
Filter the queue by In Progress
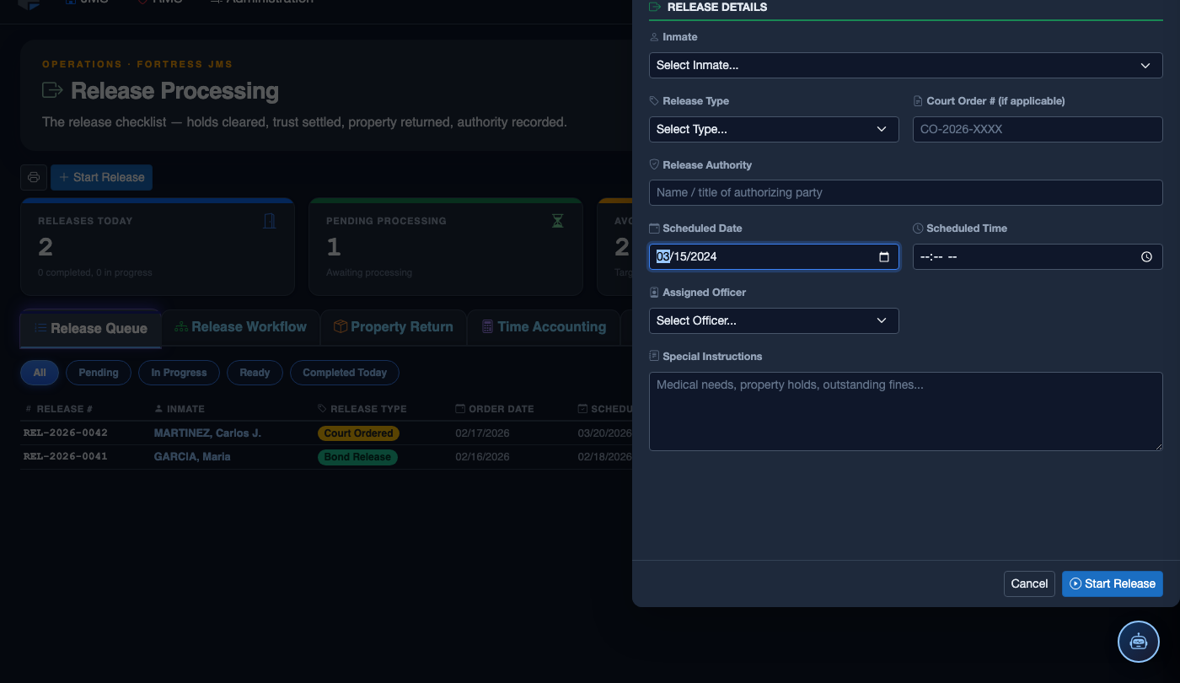[179, 373]
